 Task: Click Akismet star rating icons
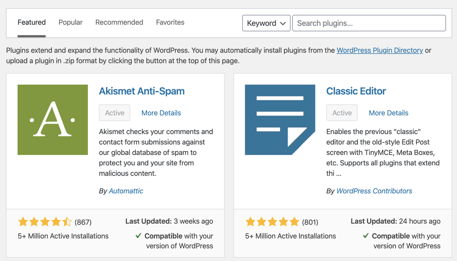coord(45,221)
